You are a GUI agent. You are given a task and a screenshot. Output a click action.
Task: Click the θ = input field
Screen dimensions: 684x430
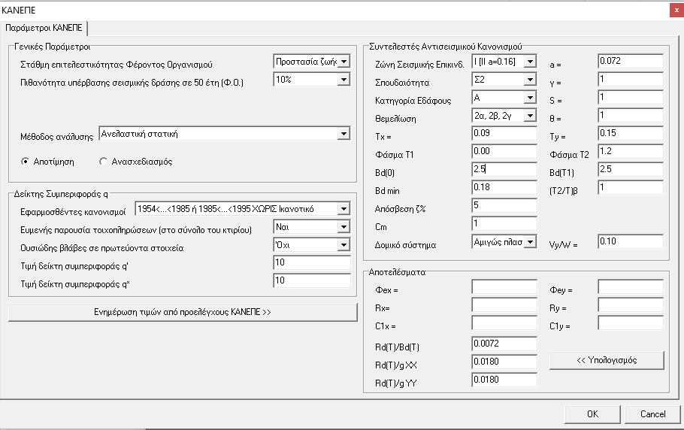tap(631, 116)
